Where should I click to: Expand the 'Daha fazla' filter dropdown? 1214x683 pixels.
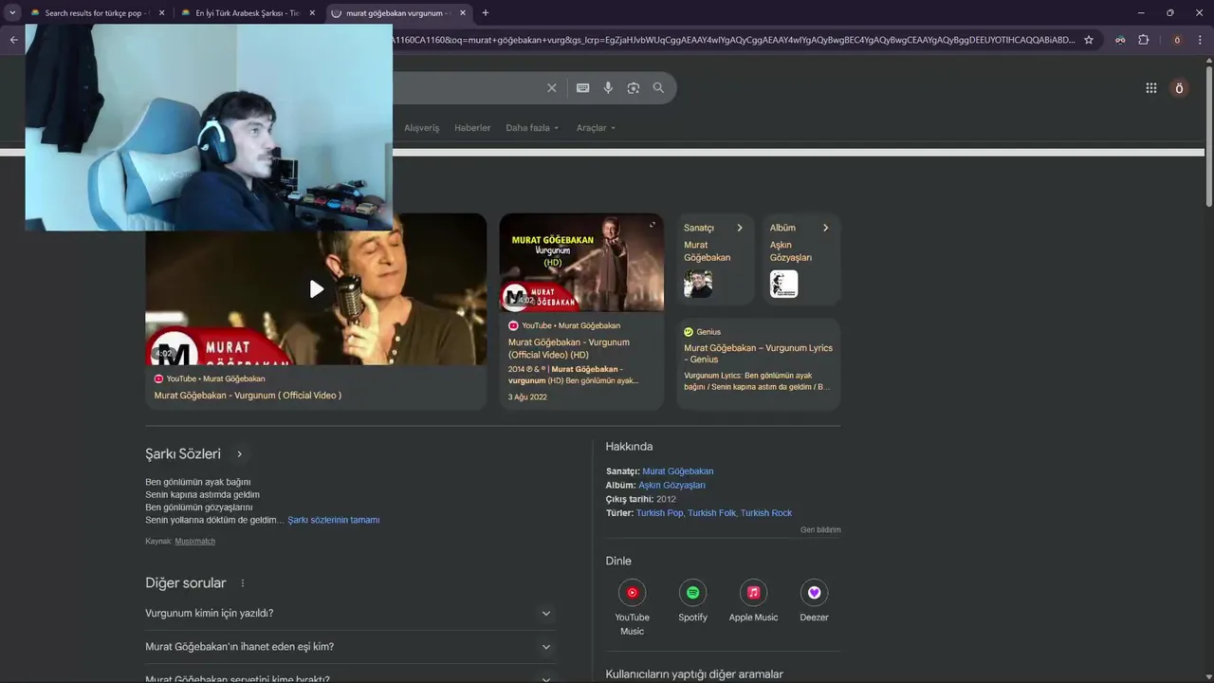click(x=532, y=128)
